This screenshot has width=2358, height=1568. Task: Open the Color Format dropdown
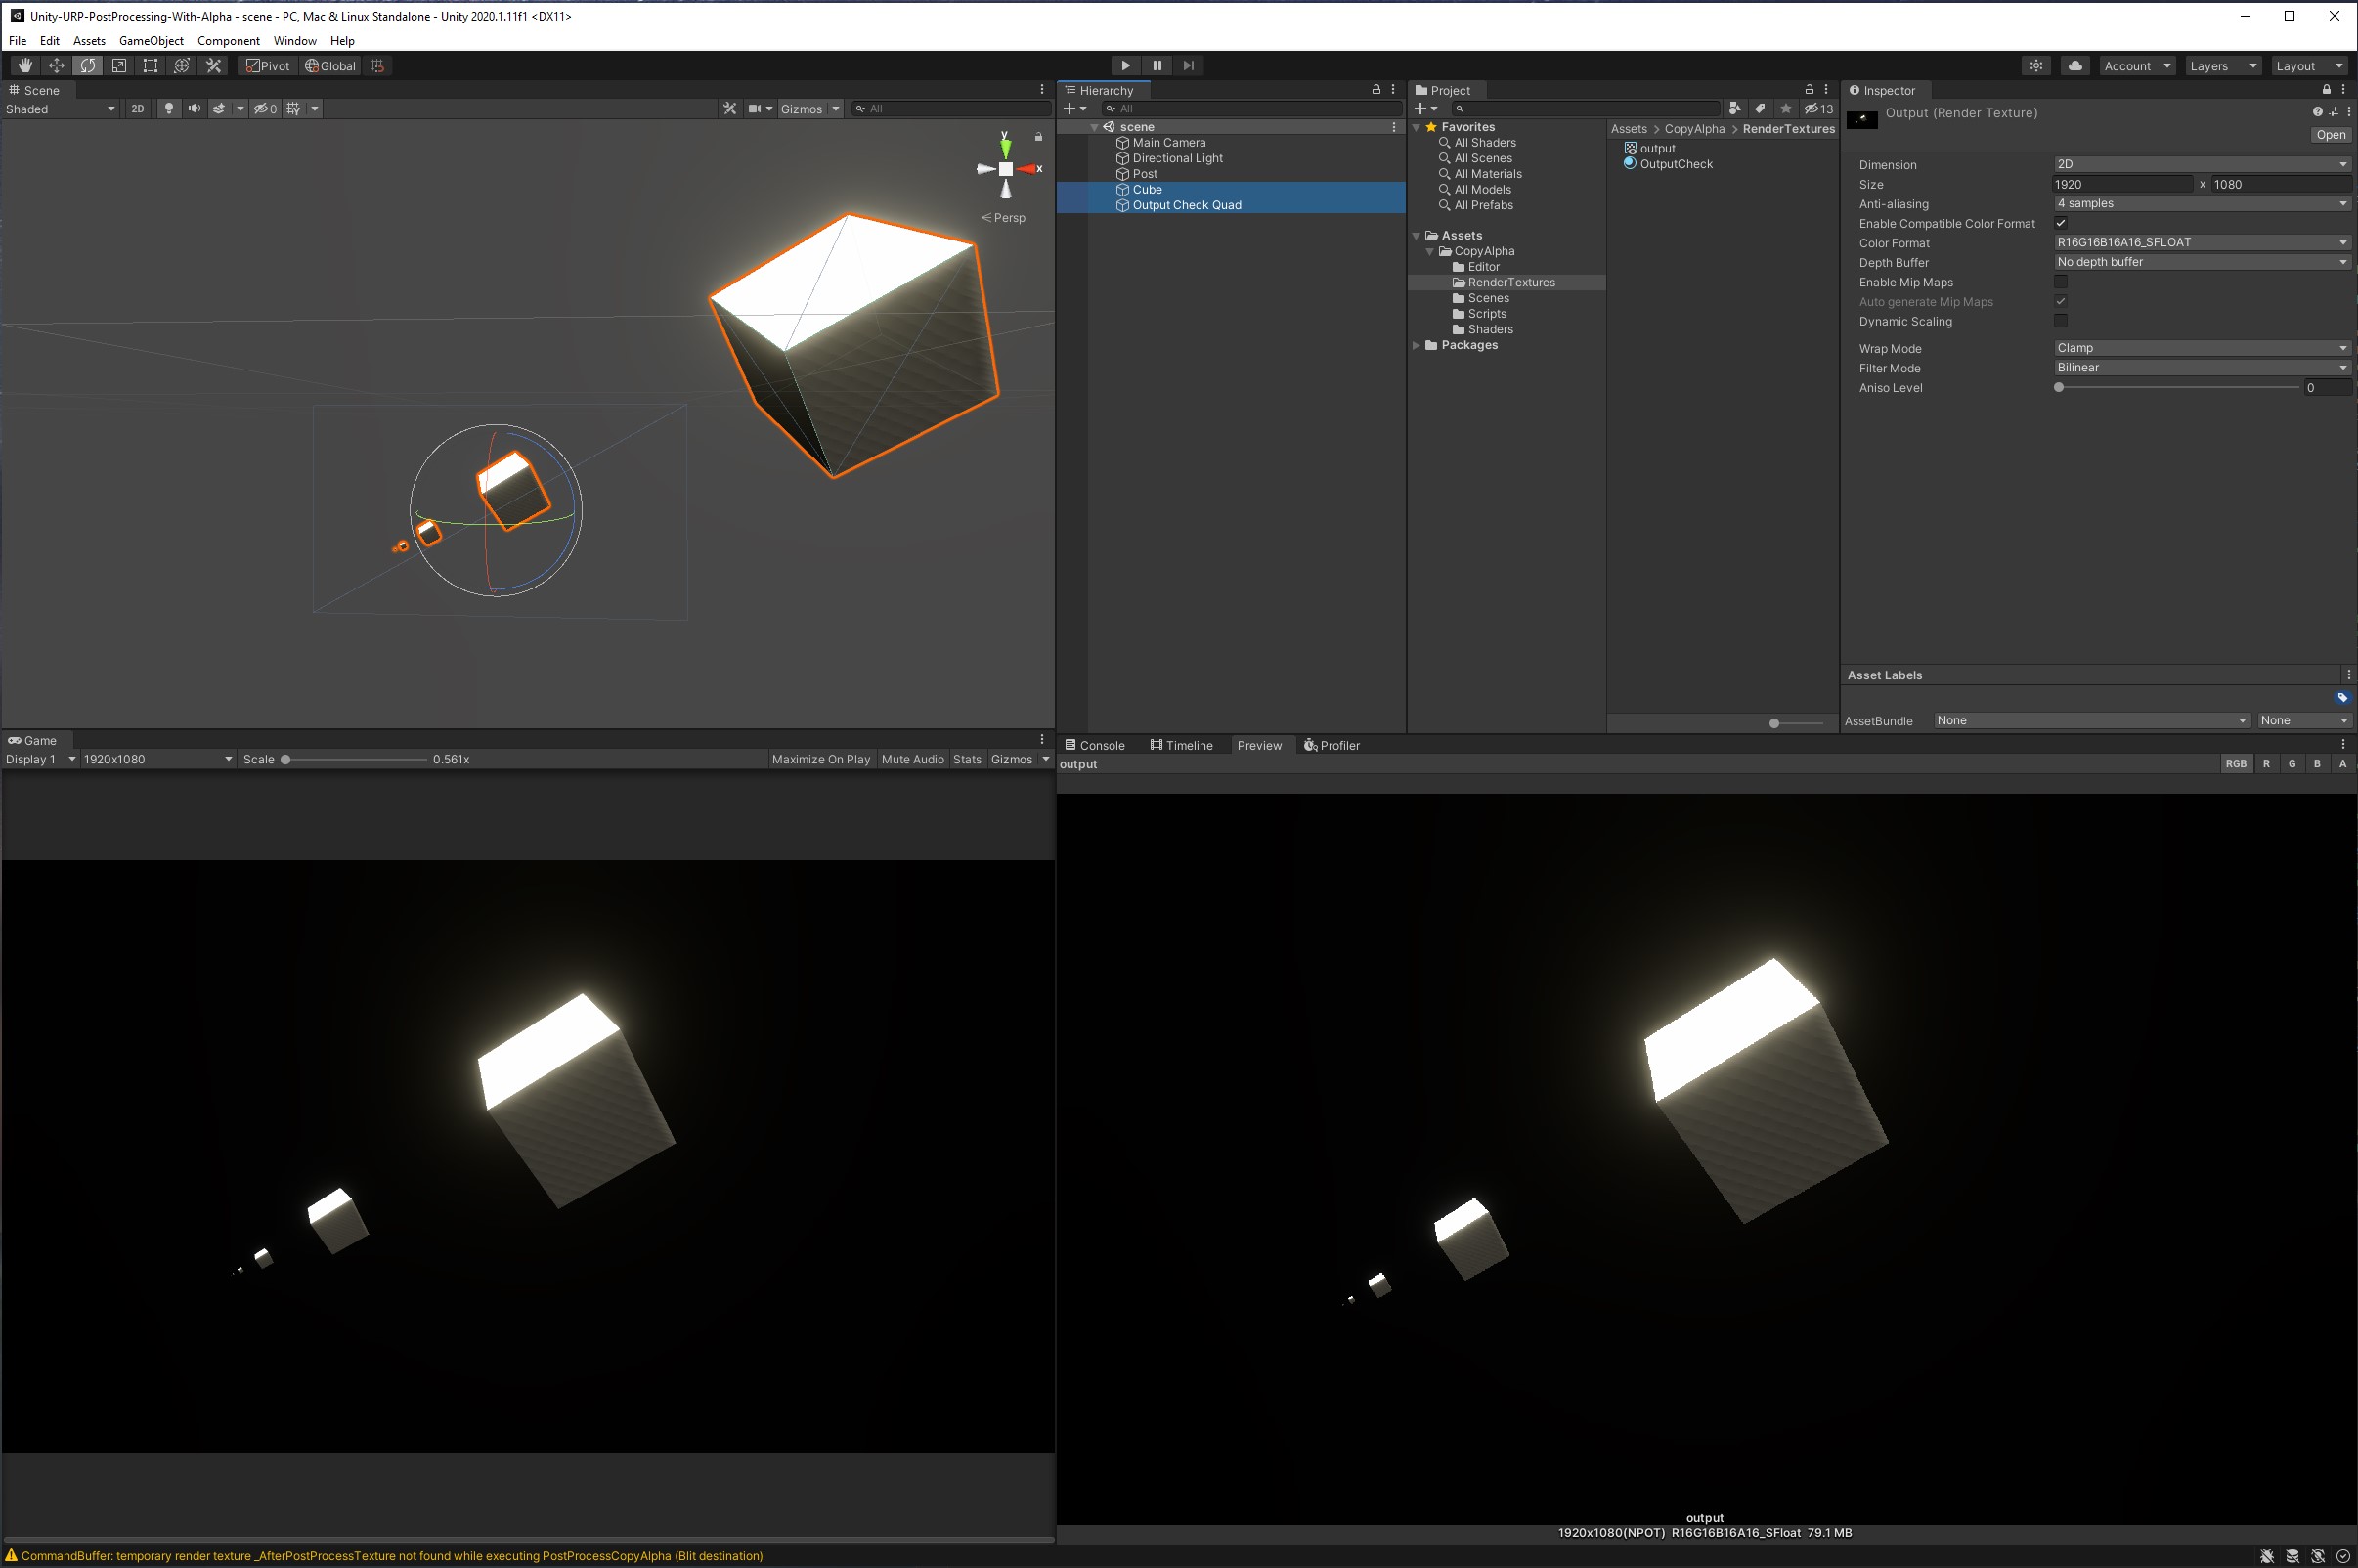click(2200, 243)
